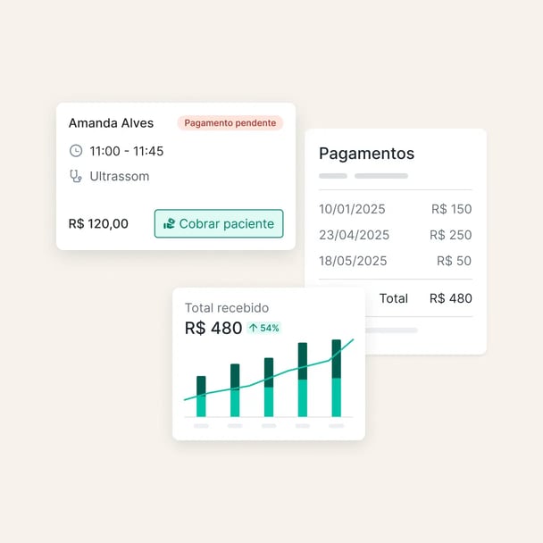Click the clock icon beside 11:00 - 11:45
Viewport: 543px width, 543px height.
click(76, 151)
